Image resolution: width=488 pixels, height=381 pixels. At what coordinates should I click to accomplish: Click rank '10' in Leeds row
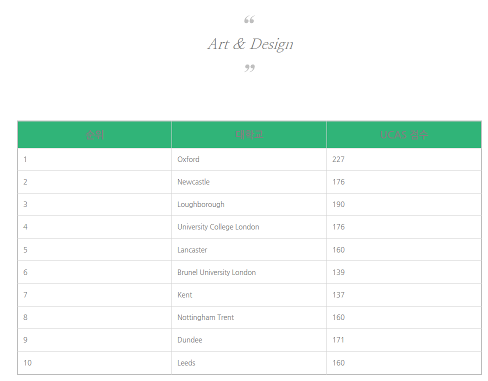pyautogui.click(x=27, y=363)
